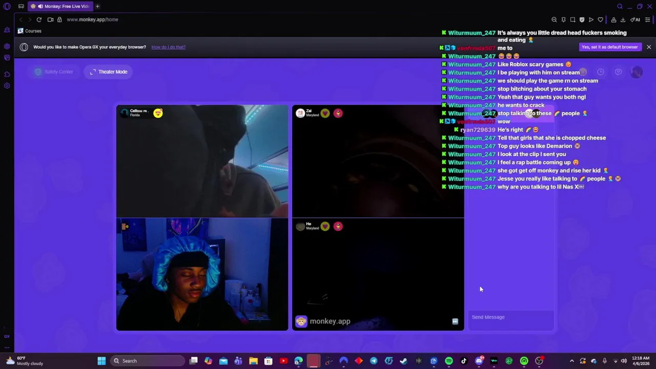
Task: Click the Cellox video feed from Florida
Action: point(202,161)
